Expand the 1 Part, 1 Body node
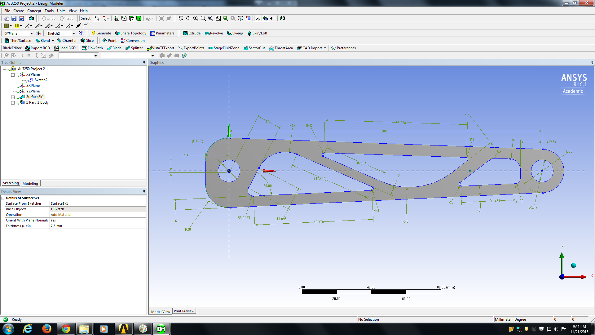 pyautogui.click(x=13, y=103)
